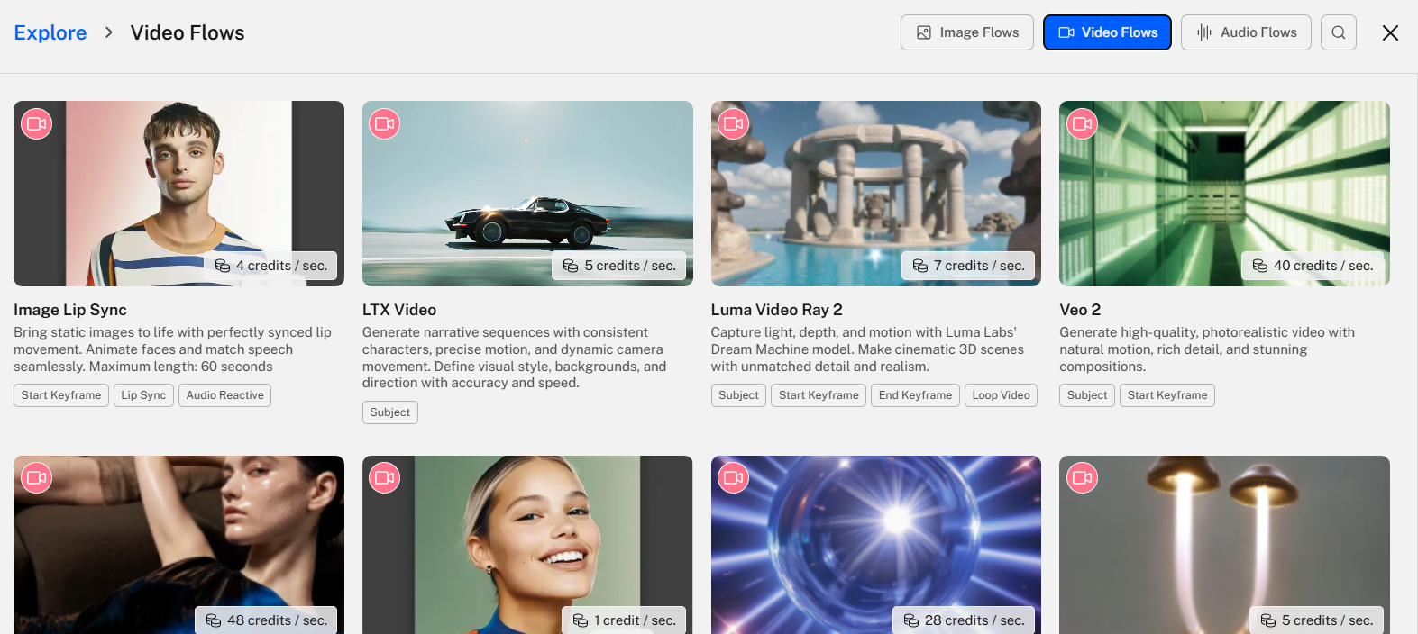
Task: Go back to Explore breadcrumb link
Action: coord(50,33)
